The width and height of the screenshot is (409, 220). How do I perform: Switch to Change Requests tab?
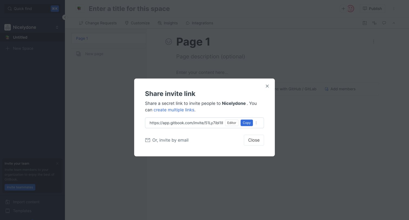[98, 23]
